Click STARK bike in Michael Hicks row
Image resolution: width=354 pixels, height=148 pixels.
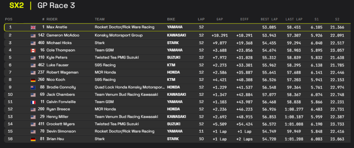[x=173, y=43]
